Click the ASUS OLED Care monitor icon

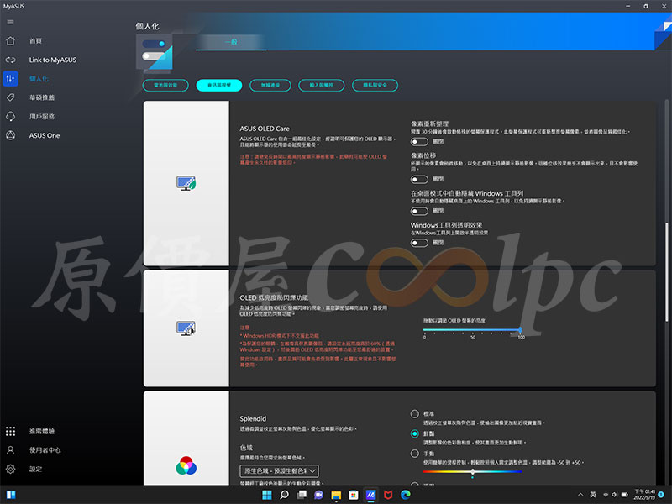click(x=186, y=183)
